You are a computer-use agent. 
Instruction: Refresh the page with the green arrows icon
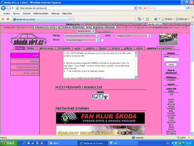[140, 8]
